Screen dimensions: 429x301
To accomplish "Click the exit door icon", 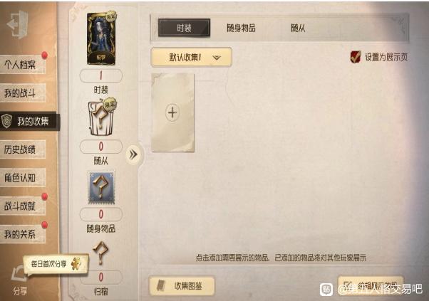I will coord(18,24).
